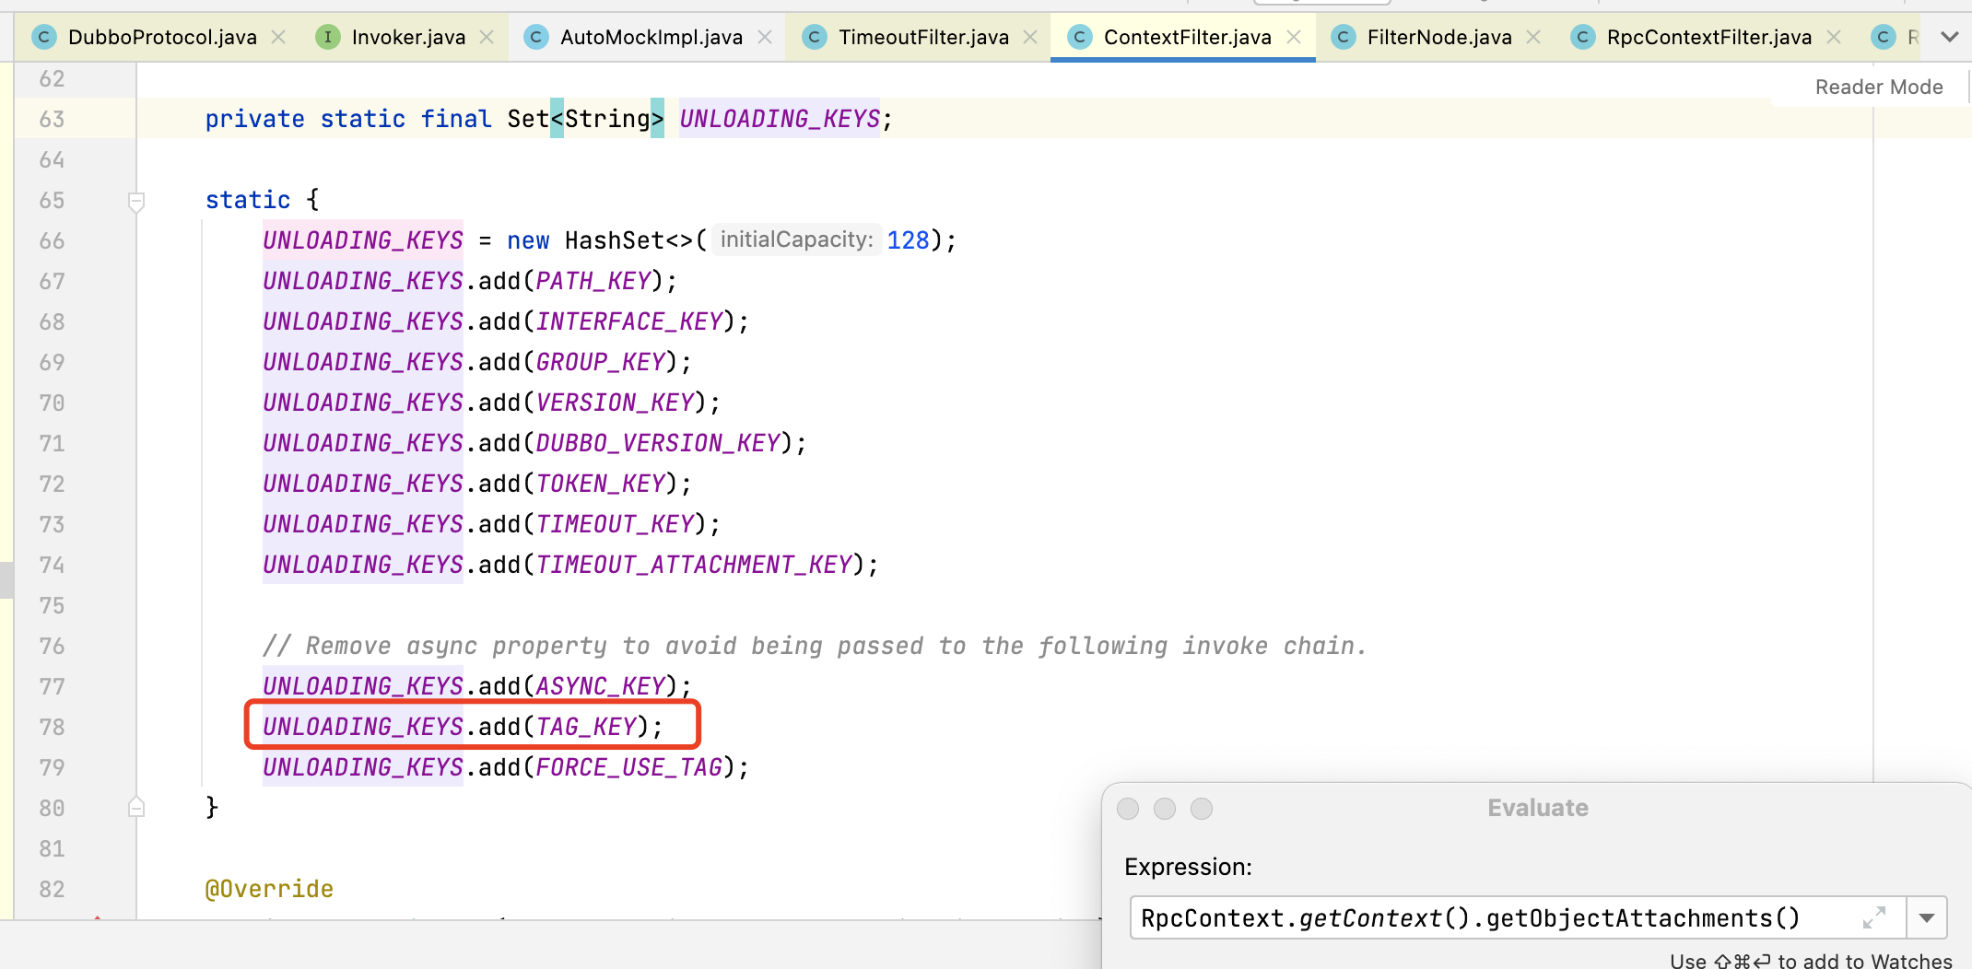Click FORCE_USE_TAG on line 79
The image size is (1972, 969).
629,767
